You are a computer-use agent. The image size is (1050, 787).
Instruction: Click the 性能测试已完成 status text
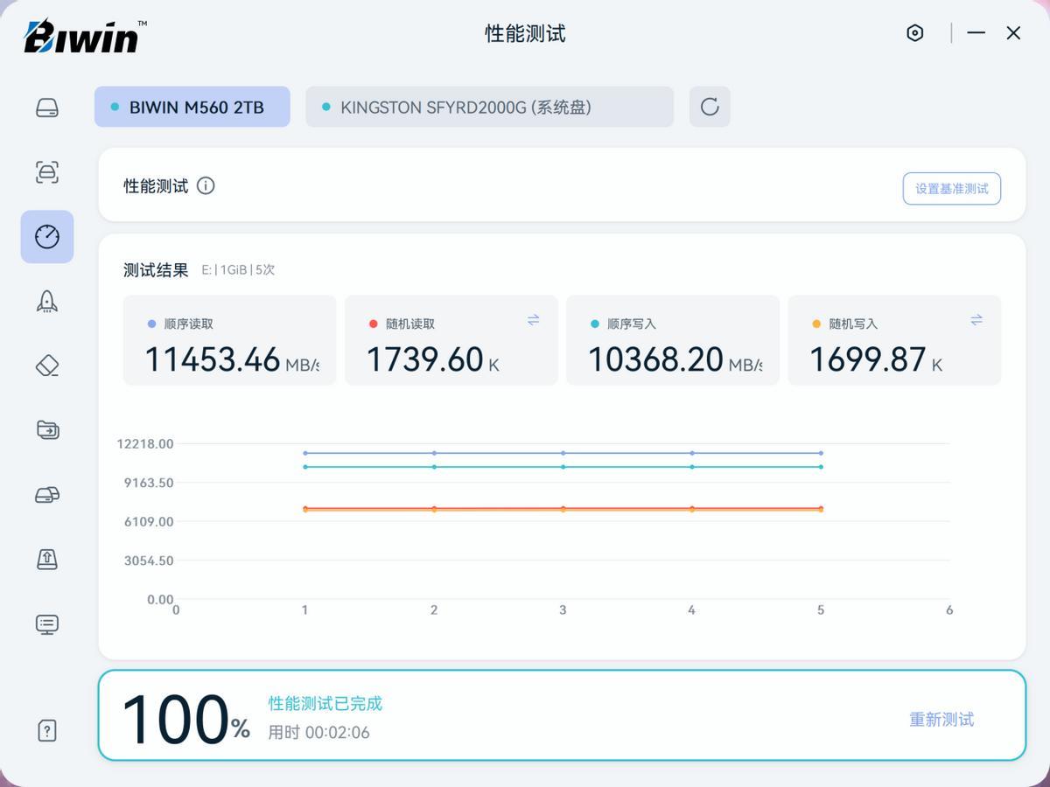coord(325,703)
